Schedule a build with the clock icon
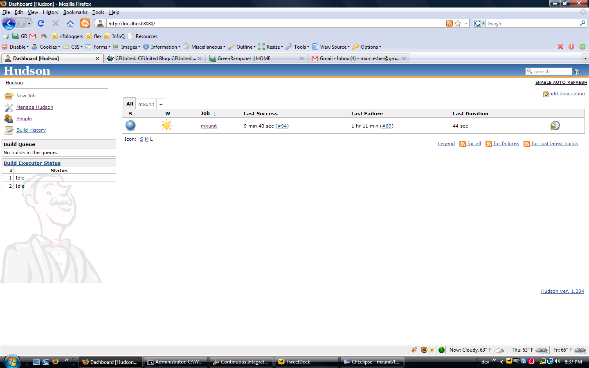Viewport: 589px width, 368px height. [555, 126]
